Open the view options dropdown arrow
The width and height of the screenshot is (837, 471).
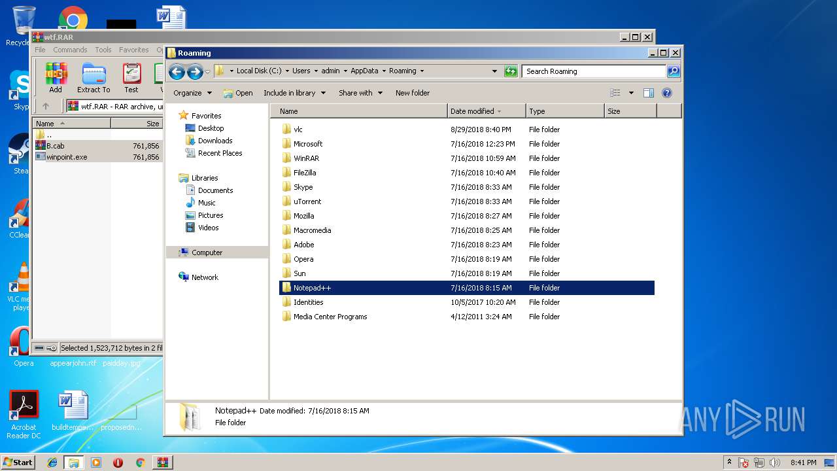click(631, 93)
